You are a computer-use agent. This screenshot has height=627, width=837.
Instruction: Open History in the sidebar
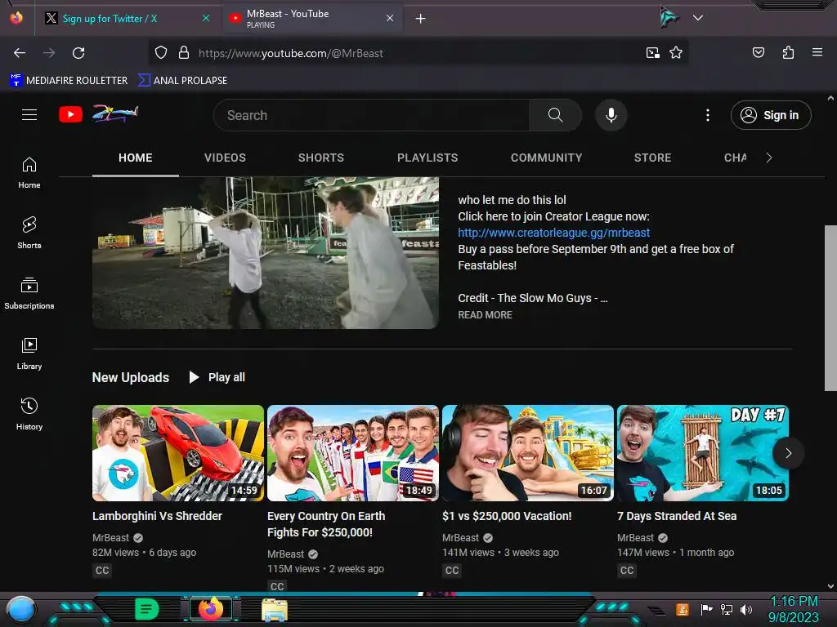pyautogui.click(x=29, y=414)
